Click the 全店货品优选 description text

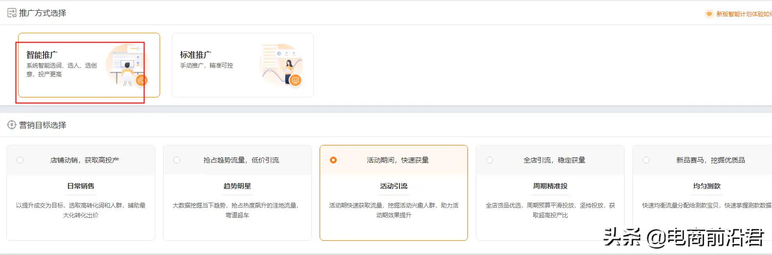(x=550, y=210)
